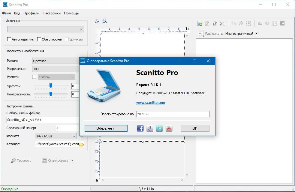
Task: Click the Каталог path input field
Action: tap(57, 144)
